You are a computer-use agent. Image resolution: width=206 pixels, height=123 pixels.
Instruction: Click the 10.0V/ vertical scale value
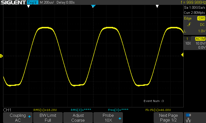(201, 43)
